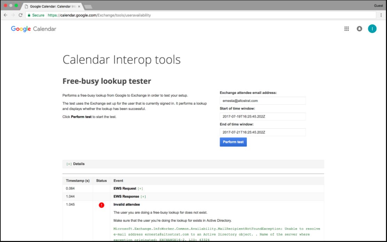Click the Guest profile label
The height and width of the screenshot is (242, 387).
click(378, 6)
